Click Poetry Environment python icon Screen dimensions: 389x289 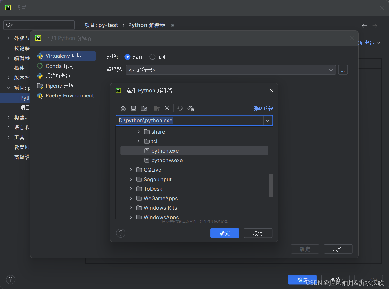pyautogui.click(x=40, y=95)
